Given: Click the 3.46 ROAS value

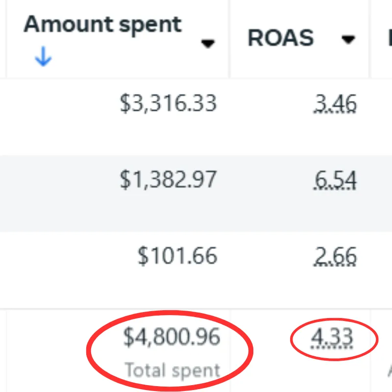Looking at the screenshot, I should click(335, 104).
